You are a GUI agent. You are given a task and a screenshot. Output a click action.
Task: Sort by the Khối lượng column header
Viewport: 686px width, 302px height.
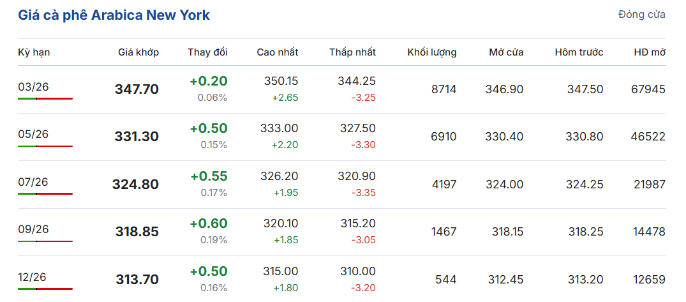[432, 52]
